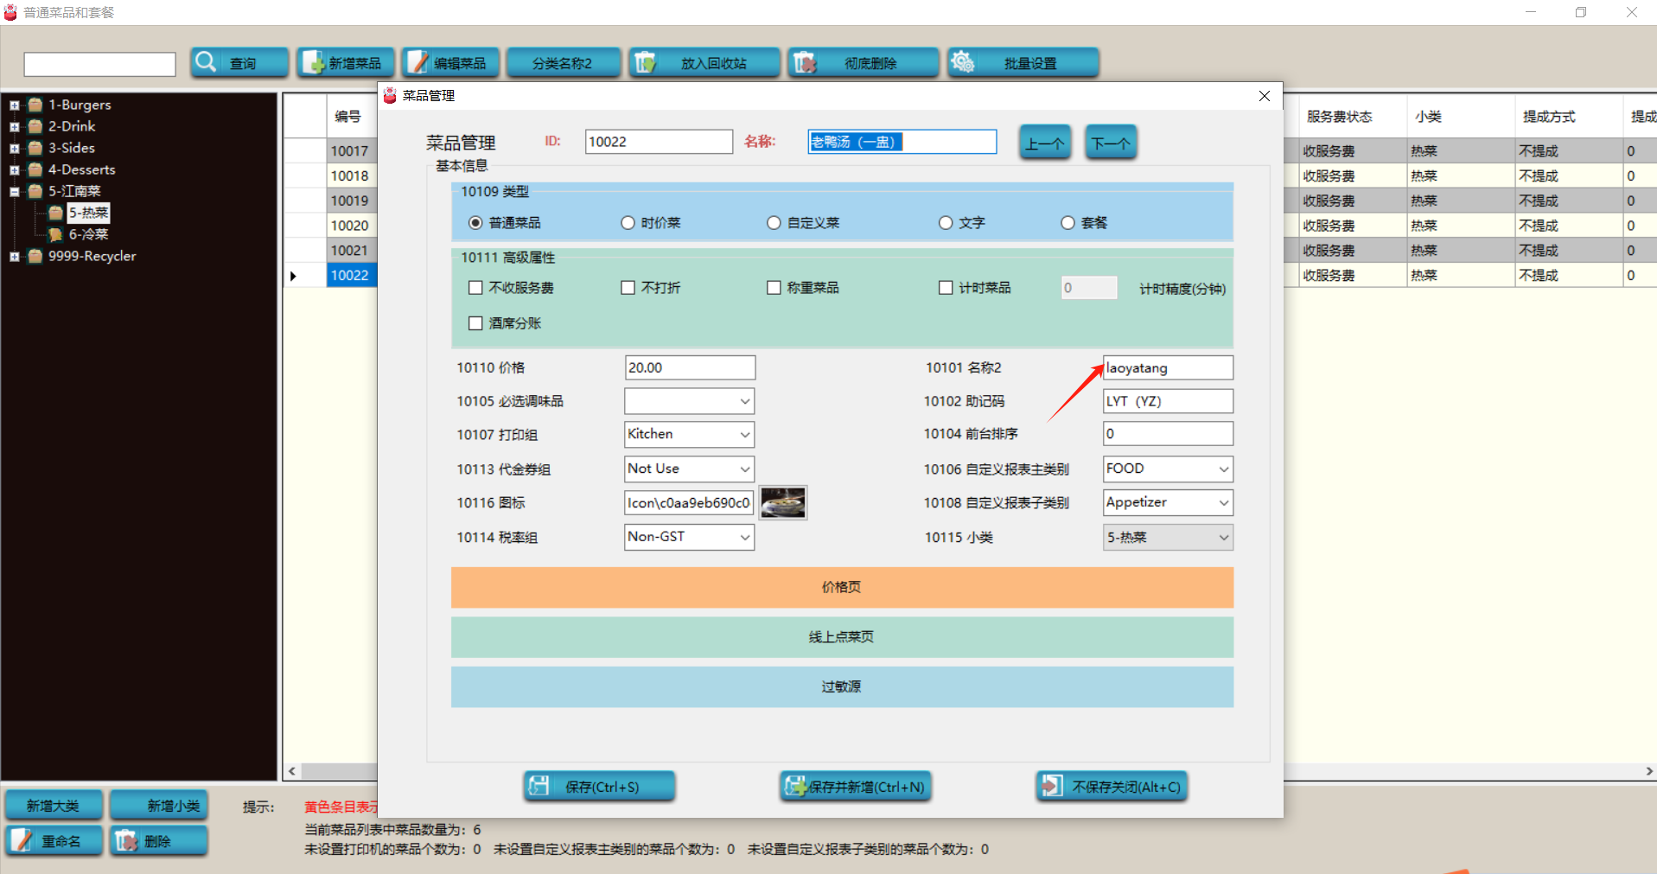Click the 提成方式 column header
The height and width of the screenshot is (874, 1657).
click(1568, 116)
